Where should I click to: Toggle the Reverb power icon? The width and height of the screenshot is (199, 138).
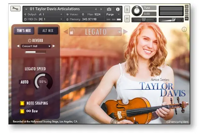(x=30, y=40)
